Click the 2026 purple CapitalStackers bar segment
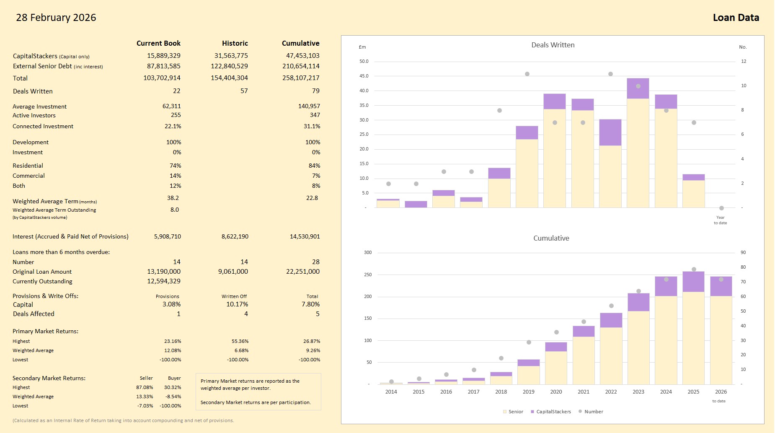Screen dimensions: 775x433 [721, 287]
